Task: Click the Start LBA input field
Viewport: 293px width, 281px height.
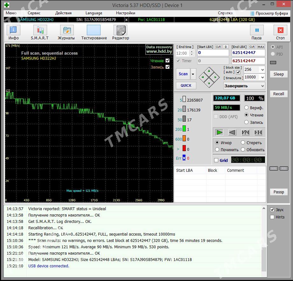Action: tap(213, 53)
